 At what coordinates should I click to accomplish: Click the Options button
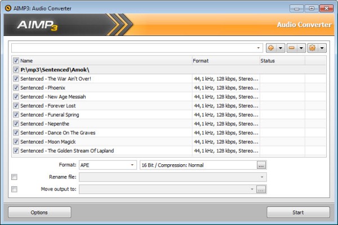point(39,212)
